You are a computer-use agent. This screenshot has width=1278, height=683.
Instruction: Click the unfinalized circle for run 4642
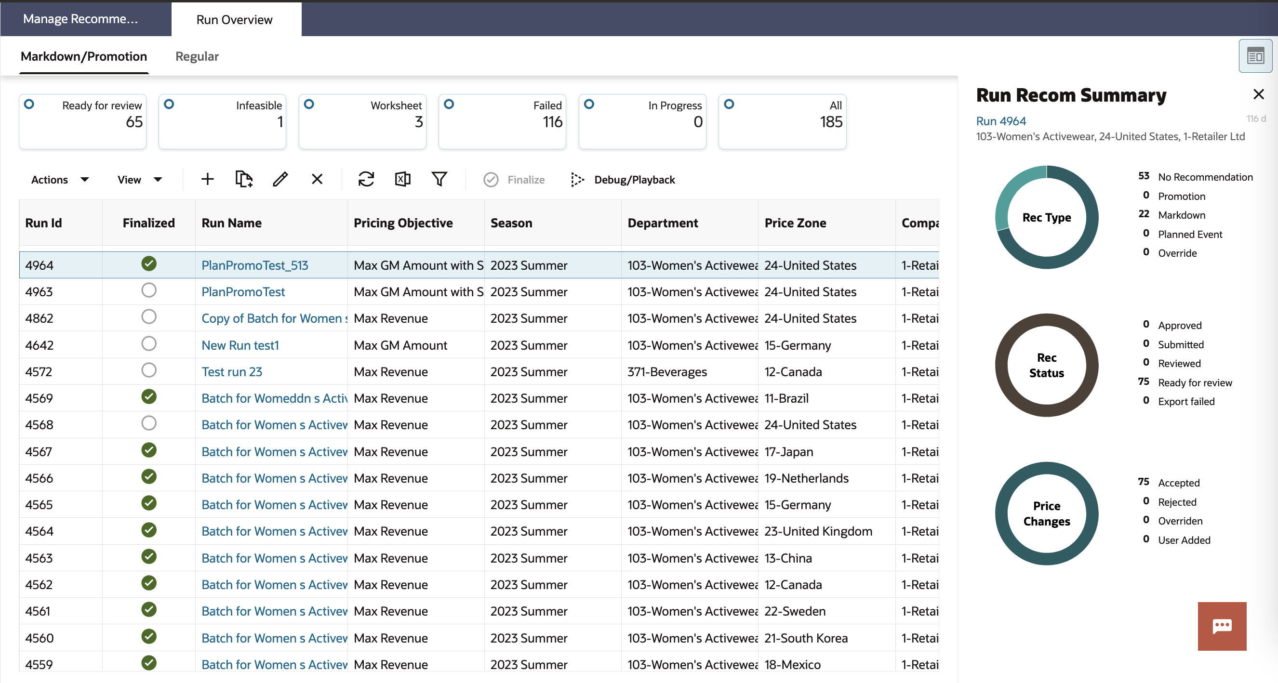(x=149, y=343)
